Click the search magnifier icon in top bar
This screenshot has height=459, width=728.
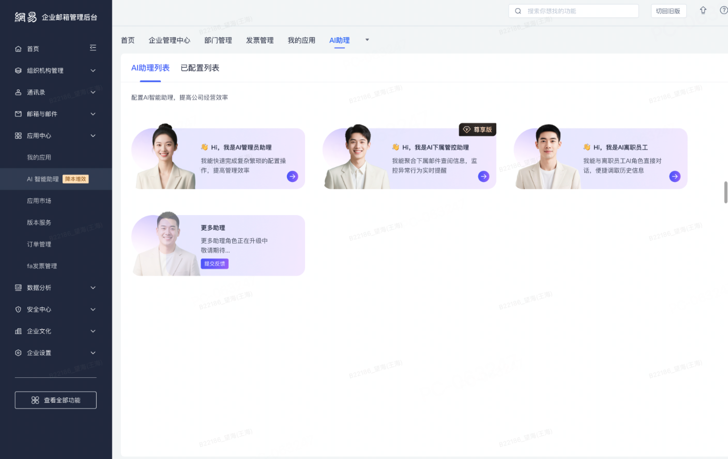tap(518, 11)
